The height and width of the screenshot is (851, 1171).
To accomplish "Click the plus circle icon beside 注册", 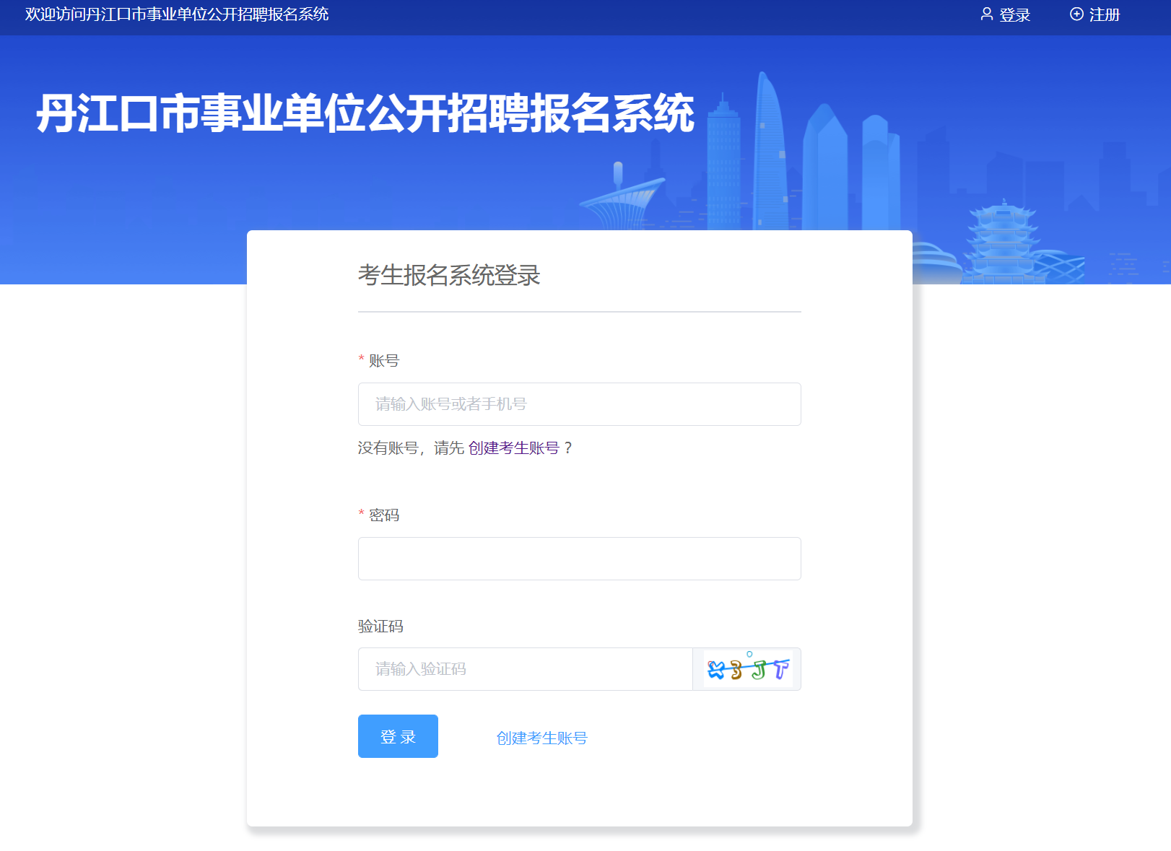I will 1076,14.
